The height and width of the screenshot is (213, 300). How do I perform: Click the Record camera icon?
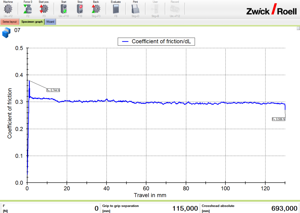click(x=175, y=9)
